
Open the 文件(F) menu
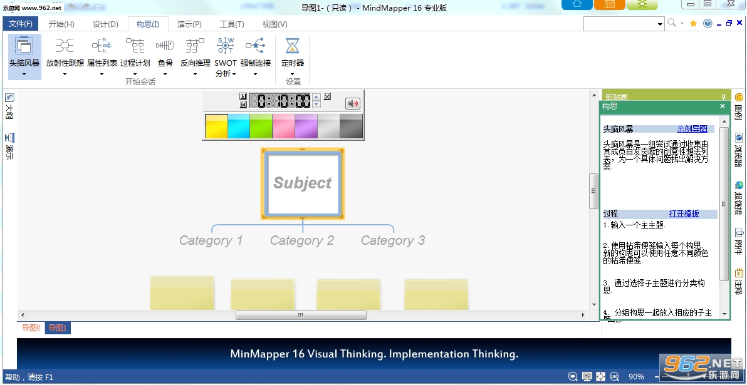[21, 24]
